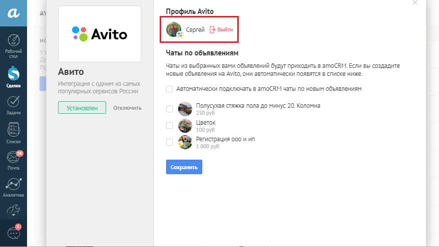This screenshot has height=247, width=439.
Task: Click Выйти to log out of Avito
Action: click(221, 30)
